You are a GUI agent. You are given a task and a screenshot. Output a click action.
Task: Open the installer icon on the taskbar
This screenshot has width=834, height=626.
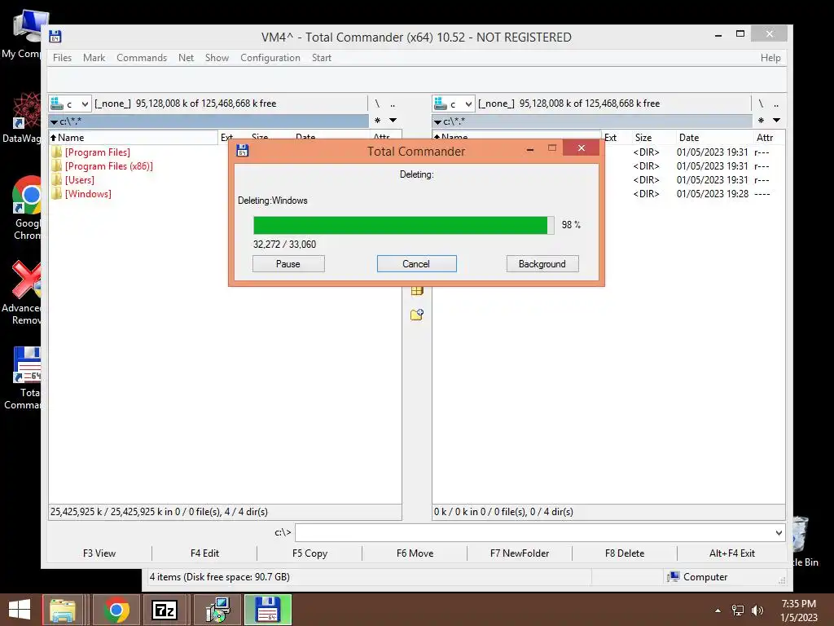217,610
